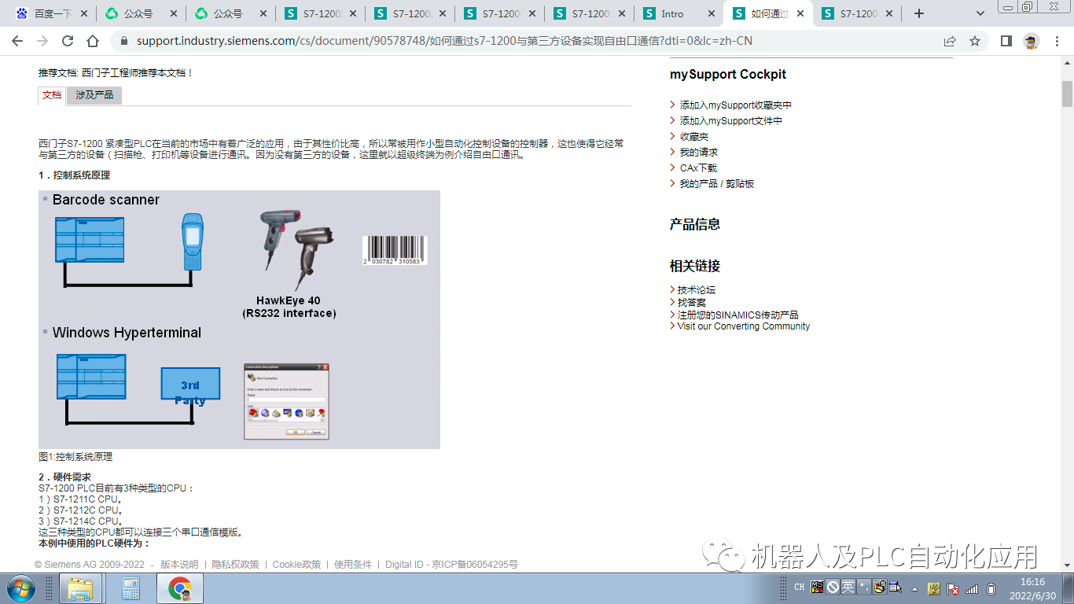The height and width of the screenshot is (604, 1074).
Task: Open a new browser tab
Action: click(x=919, y=13)
